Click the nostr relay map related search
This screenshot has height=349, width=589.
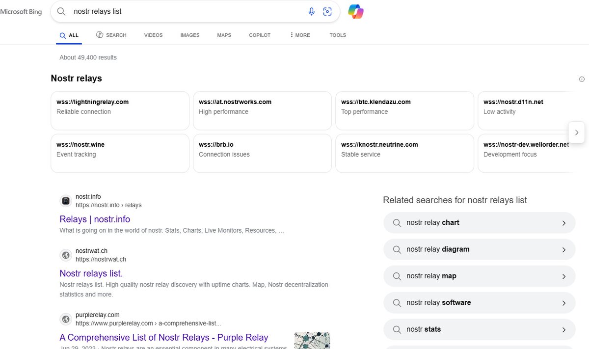[479, 276]
